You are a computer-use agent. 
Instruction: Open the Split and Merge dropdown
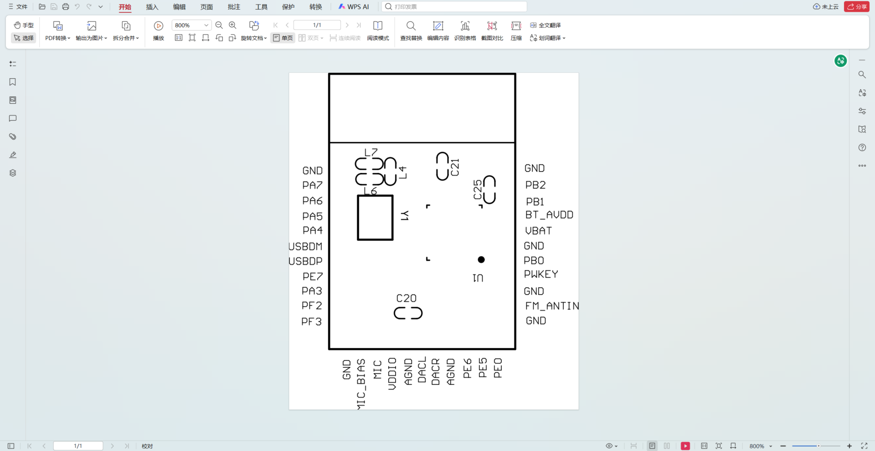click(x=126, y=38)
